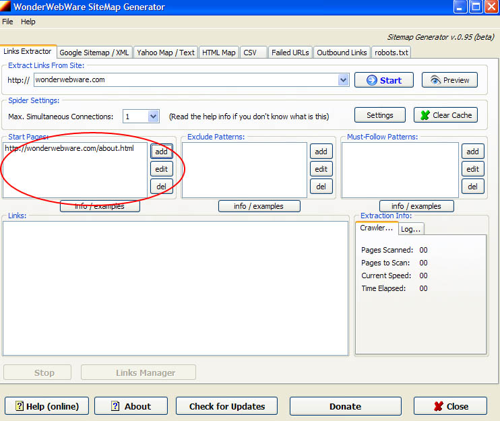Open the spider Settings button

(380, 115)
